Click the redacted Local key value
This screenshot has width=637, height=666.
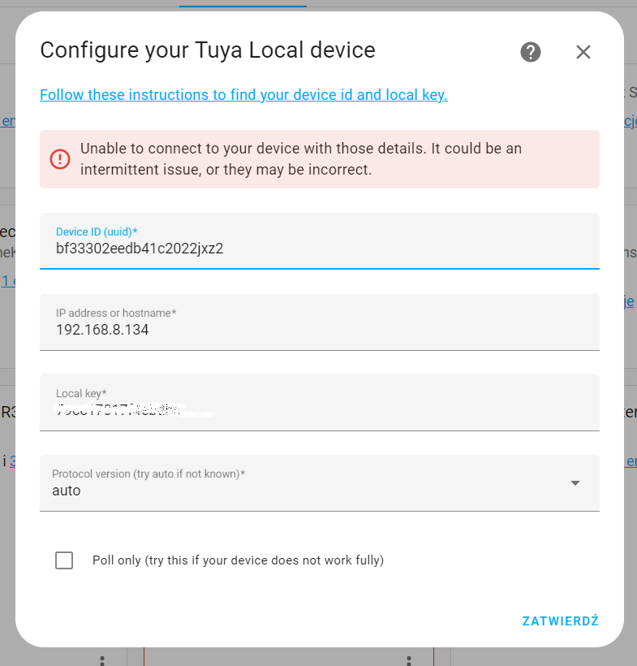point(130,410)
